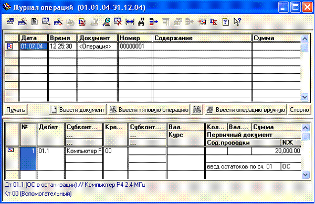Click the typical operation wand toolbar icon
The width and height of the screenshot is (315, 204).
tap(22, 21)
